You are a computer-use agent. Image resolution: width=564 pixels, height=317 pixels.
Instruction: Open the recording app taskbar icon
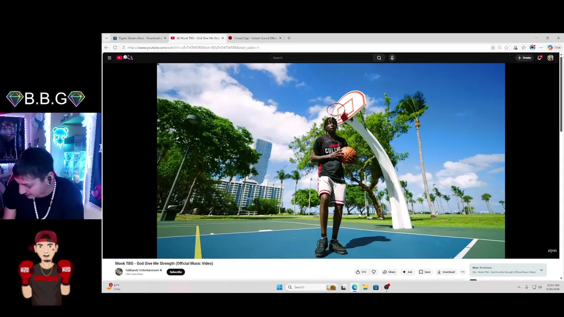(x=387, y=287)
